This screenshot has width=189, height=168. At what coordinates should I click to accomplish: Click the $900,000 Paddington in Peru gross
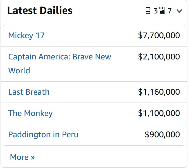pyautogui.click(x=162, y=135)
